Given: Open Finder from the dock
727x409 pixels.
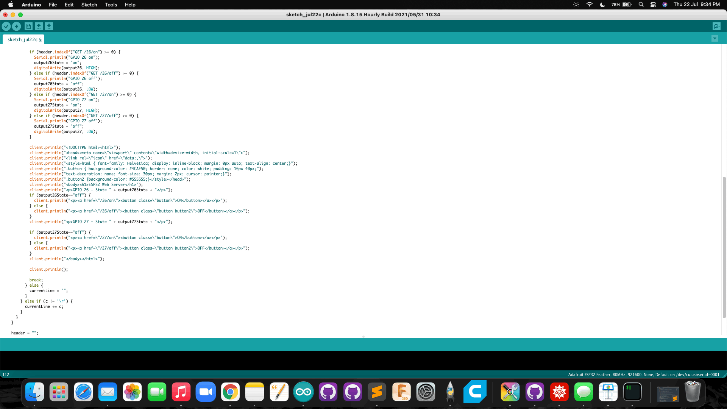Looking at the screenshot, I should pyautogui.click(x=34, y=392).
